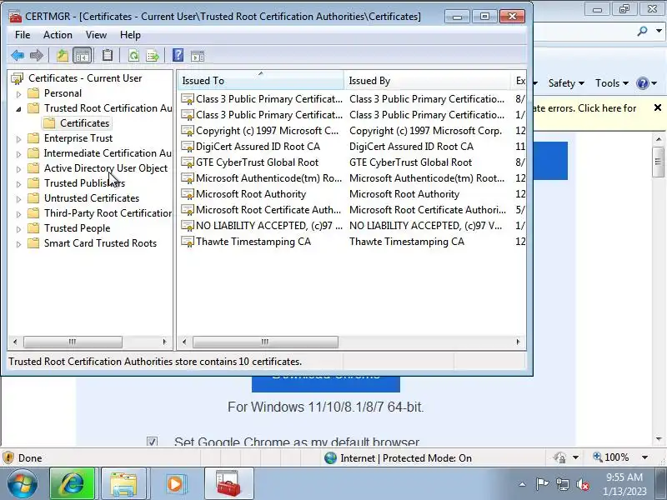
Task: Select Copyright (c) 1997 Microsoft certificate row
Action: click(x=352, y=131)
